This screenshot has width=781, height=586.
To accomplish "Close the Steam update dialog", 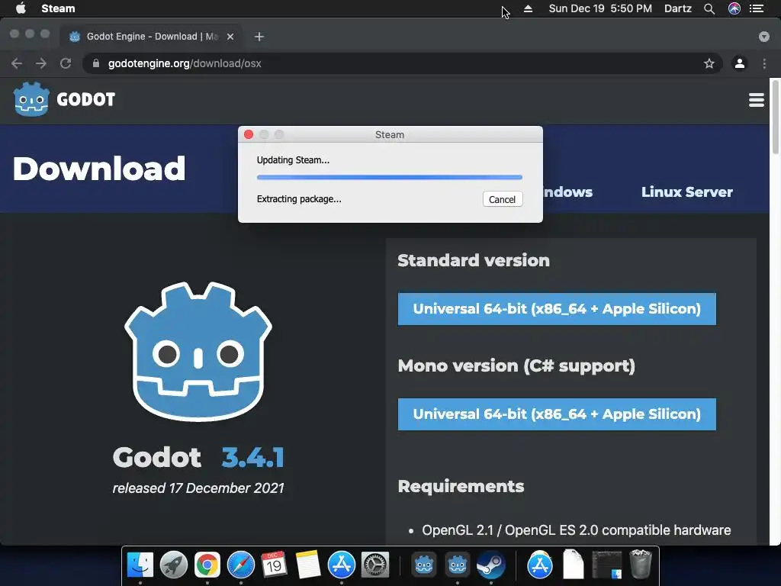I will click(249, 134).
